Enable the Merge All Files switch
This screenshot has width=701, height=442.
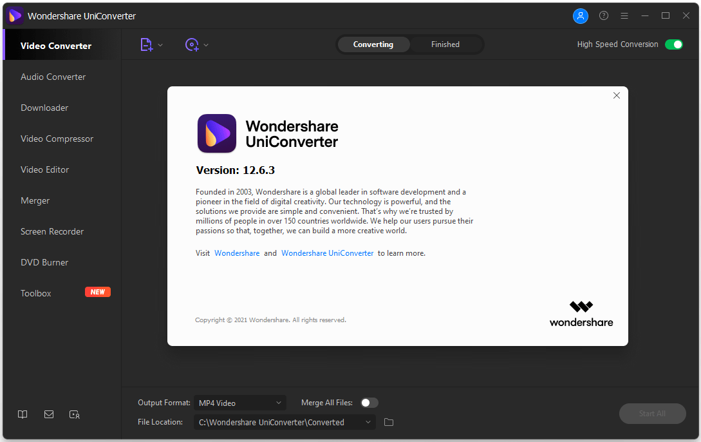pyautogui.click(x=369, y=403)
